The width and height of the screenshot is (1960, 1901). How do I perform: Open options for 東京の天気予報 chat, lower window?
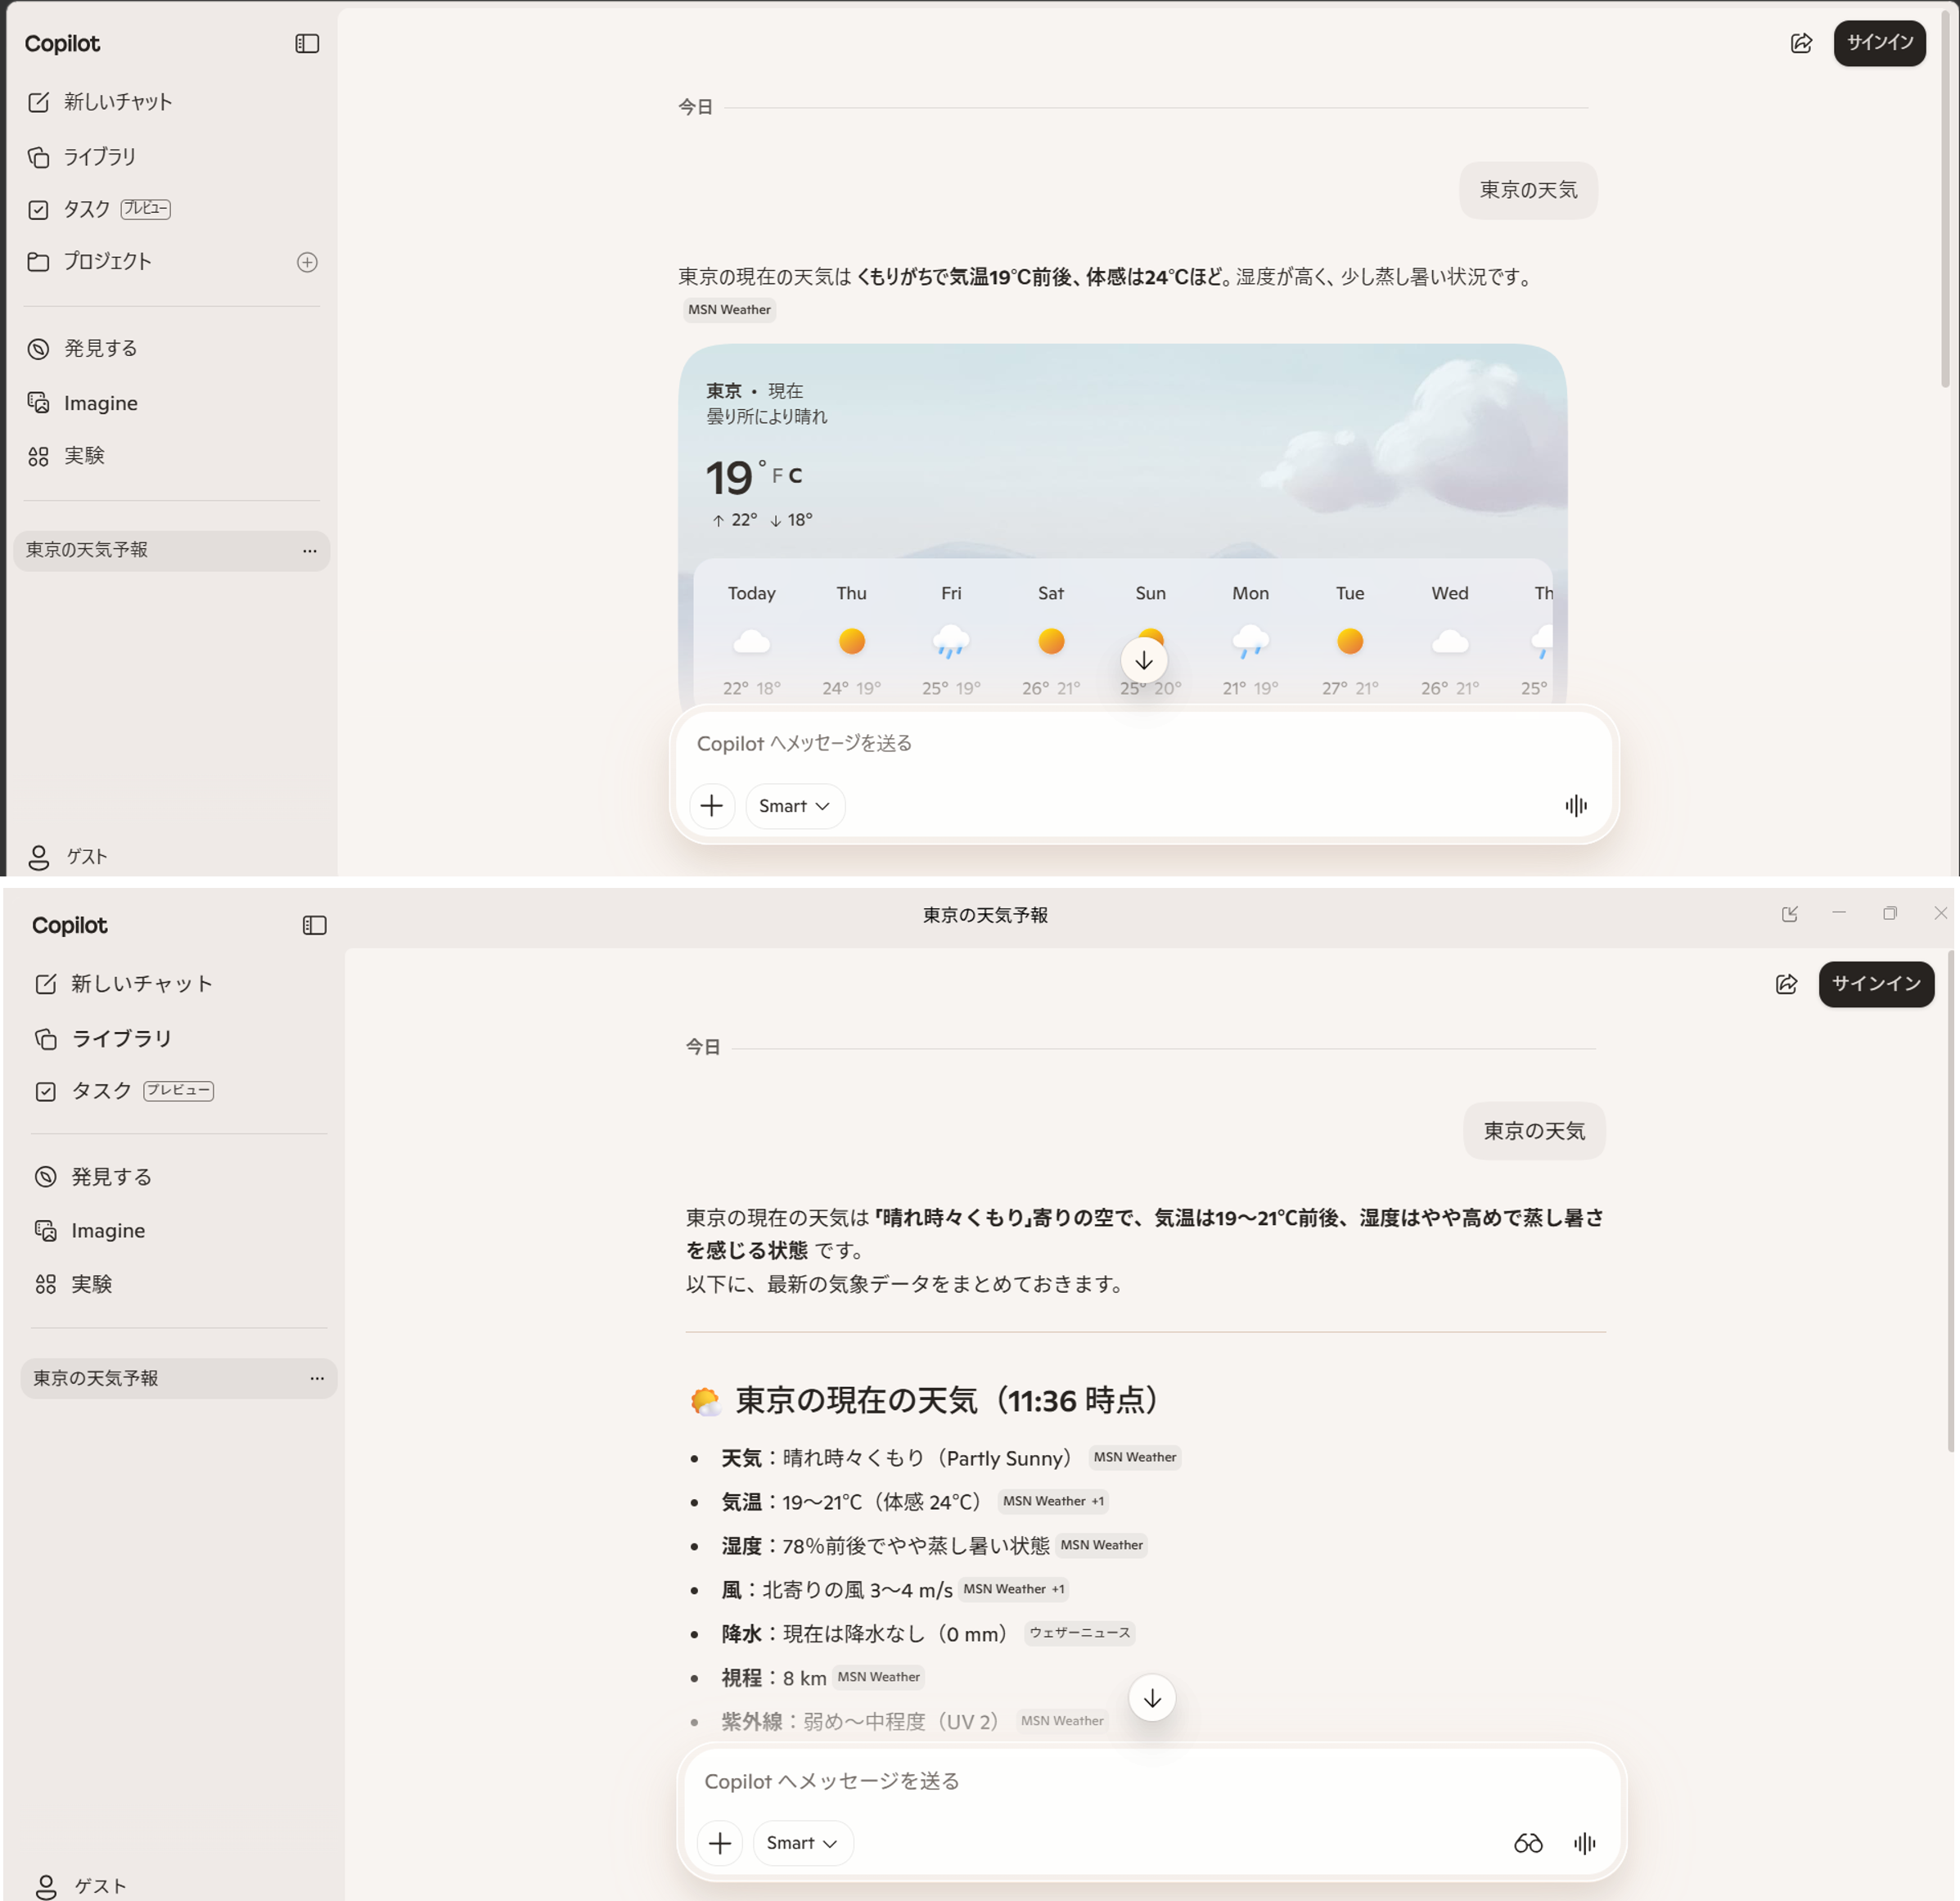pos(317,1379)
